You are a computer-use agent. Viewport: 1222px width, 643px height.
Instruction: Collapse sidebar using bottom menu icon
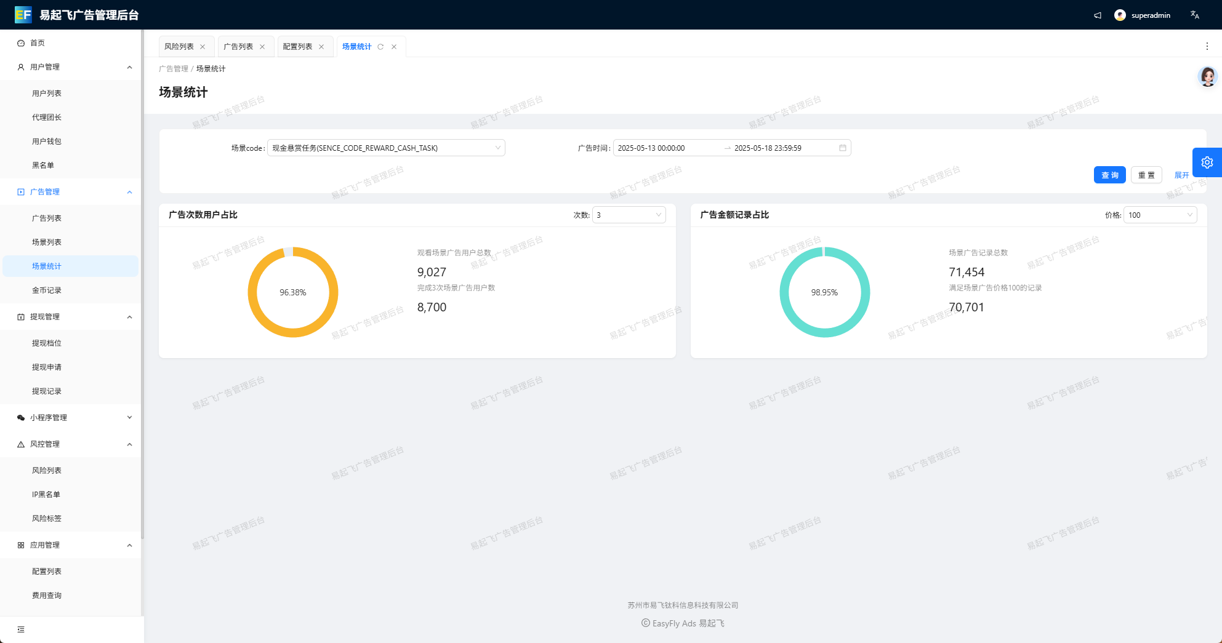pos(21,629)
